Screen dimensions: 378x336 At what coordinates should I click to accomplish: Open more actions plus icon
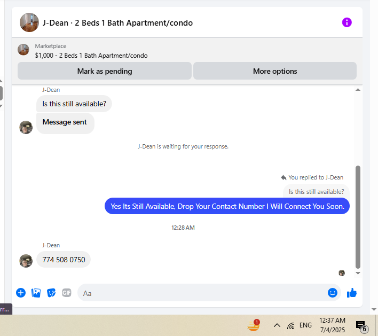tap(21, 293)
